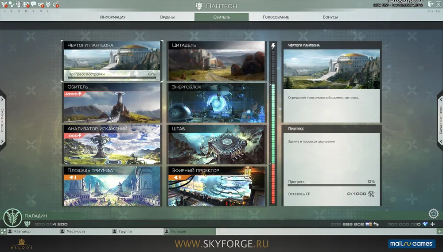Viewport: 443px width, 252px height.
Task: Click the Pantheon shield icon in the title
Action: pos(199,6)
